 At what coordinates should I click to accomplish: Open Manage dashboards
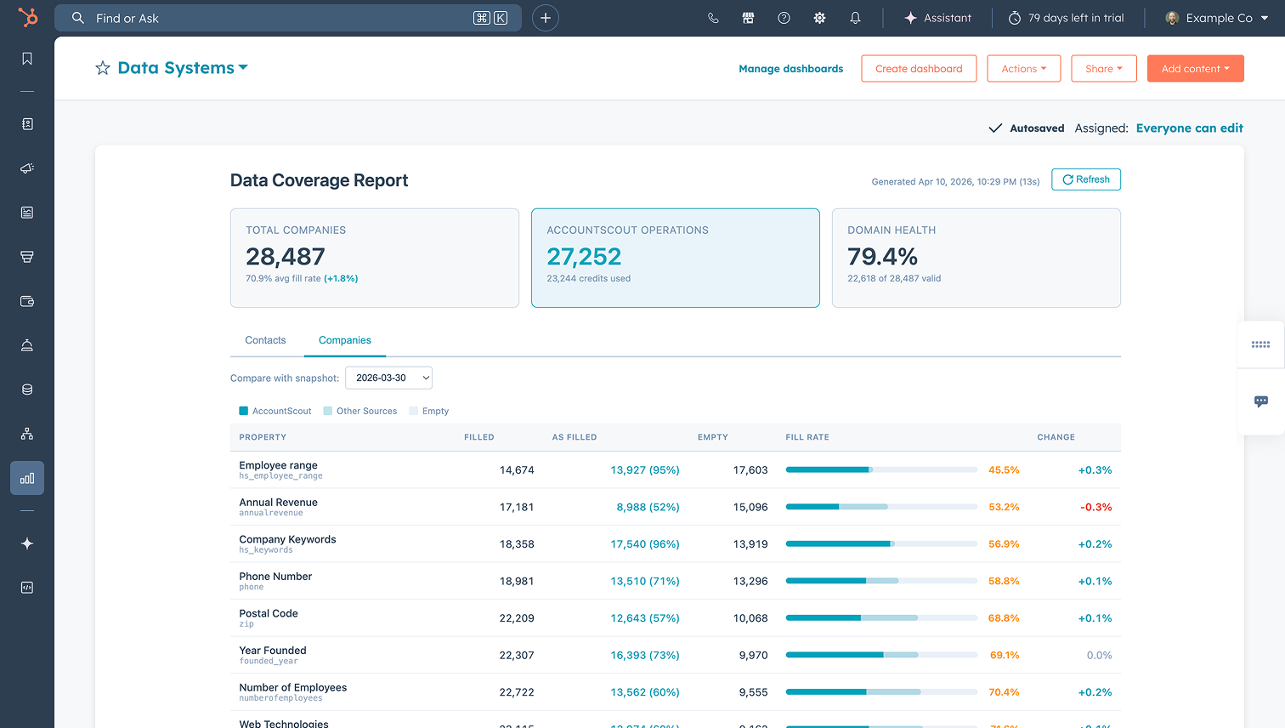790,68
